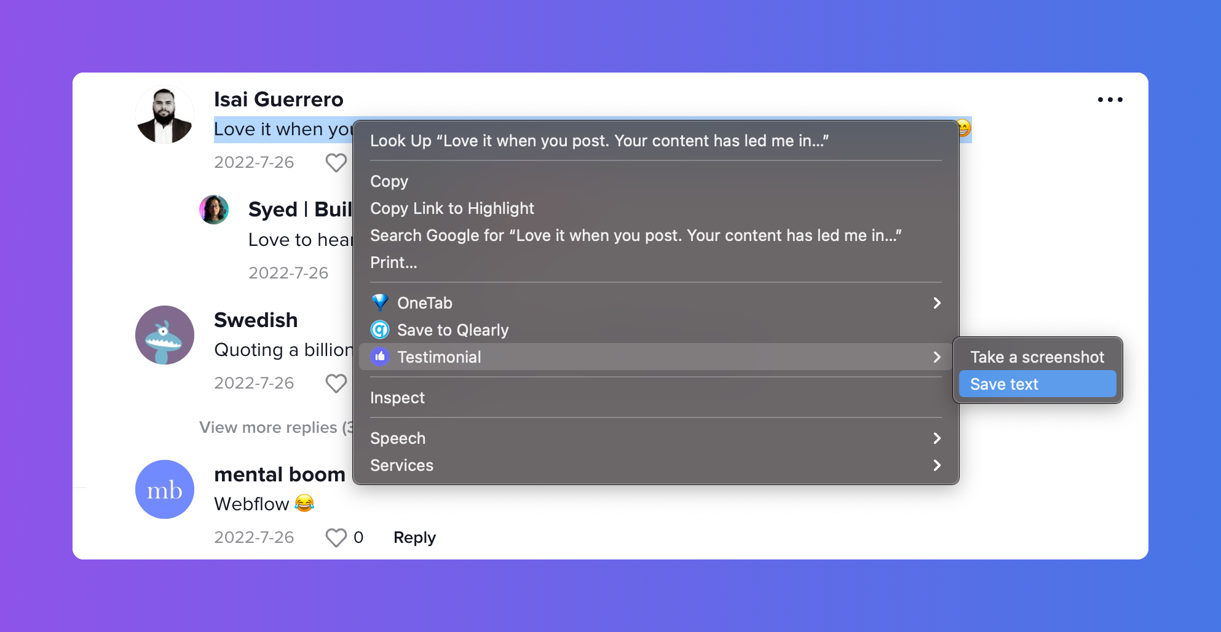
Task: Reply to mental boom's comment
Action: pos(414,537)
